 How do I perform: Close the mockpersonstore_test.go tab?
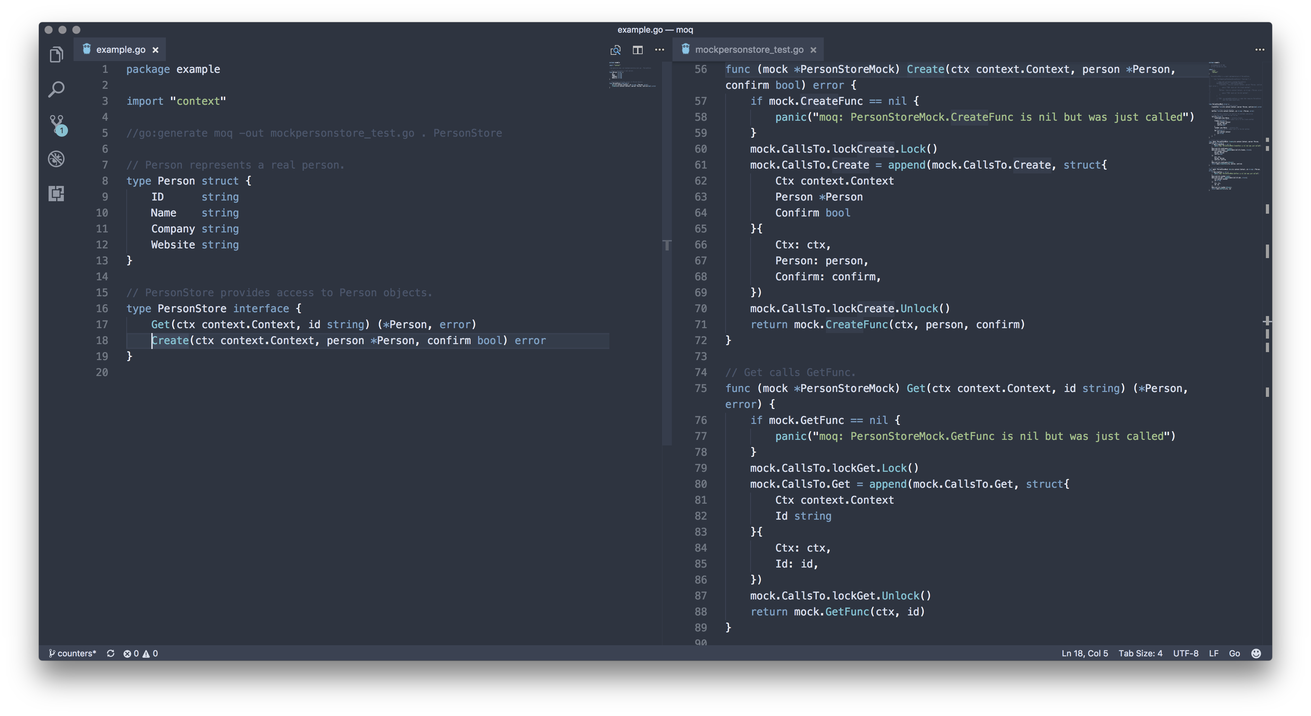(x=813, y=50)
